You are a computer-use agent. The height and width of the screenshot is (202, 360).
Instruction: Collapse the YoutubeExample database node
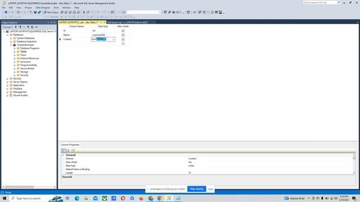[11, 45]
